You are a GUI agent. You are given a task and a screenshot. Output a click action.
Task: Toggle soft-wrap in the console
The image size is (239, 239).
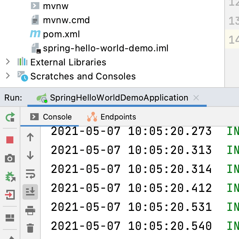(x=30, y=174)
